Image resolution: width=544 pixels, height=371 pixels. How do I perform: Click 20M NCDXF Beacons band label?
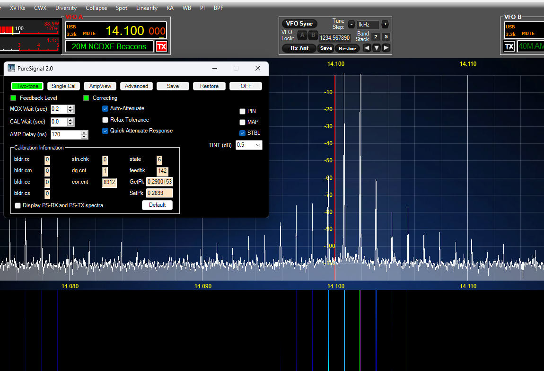click(109, 46)
